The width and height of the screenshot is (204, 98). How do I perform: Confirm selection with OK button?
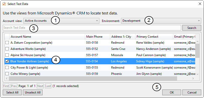pyautogui.click(x=172, y=93)
